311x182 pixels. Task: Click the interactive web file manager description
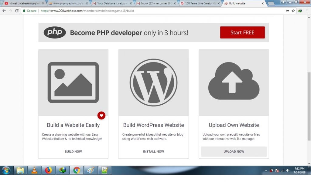pos(231,136)
